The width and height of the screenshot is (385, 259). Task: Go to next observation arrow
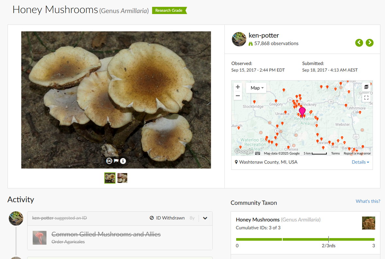[370, 43]
